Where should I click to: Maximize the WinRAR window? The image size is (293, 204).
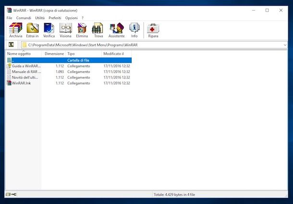[267, 10]
